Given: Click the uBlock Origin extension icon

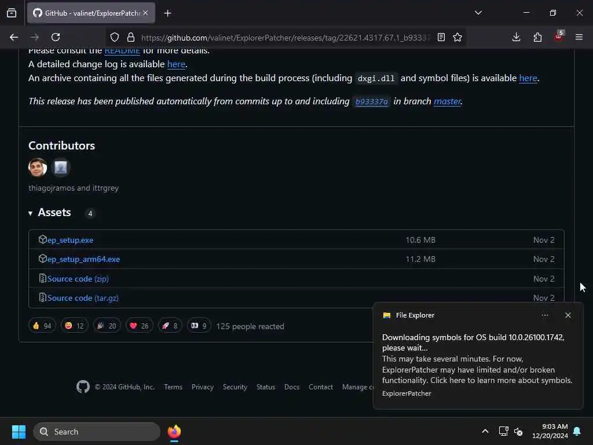Looking at the screenshot, I should point(559,37).
